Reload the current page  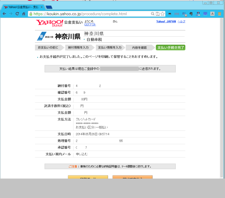tap(17, 14)
